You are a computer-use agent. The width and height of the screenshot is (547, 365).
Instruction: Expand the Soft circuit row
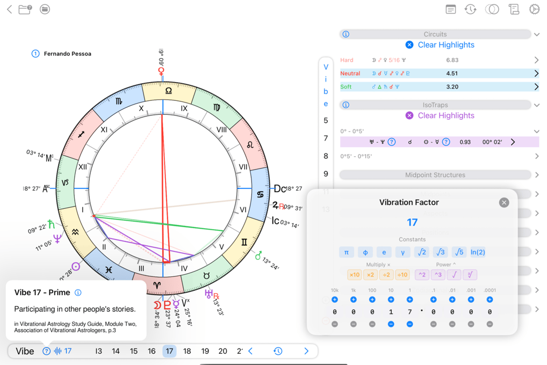536,86
